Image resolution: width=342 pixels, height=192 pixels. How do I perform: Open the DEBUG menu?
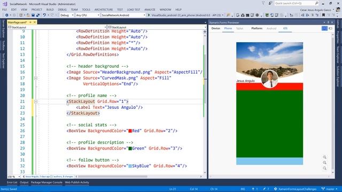coord(62,10)
